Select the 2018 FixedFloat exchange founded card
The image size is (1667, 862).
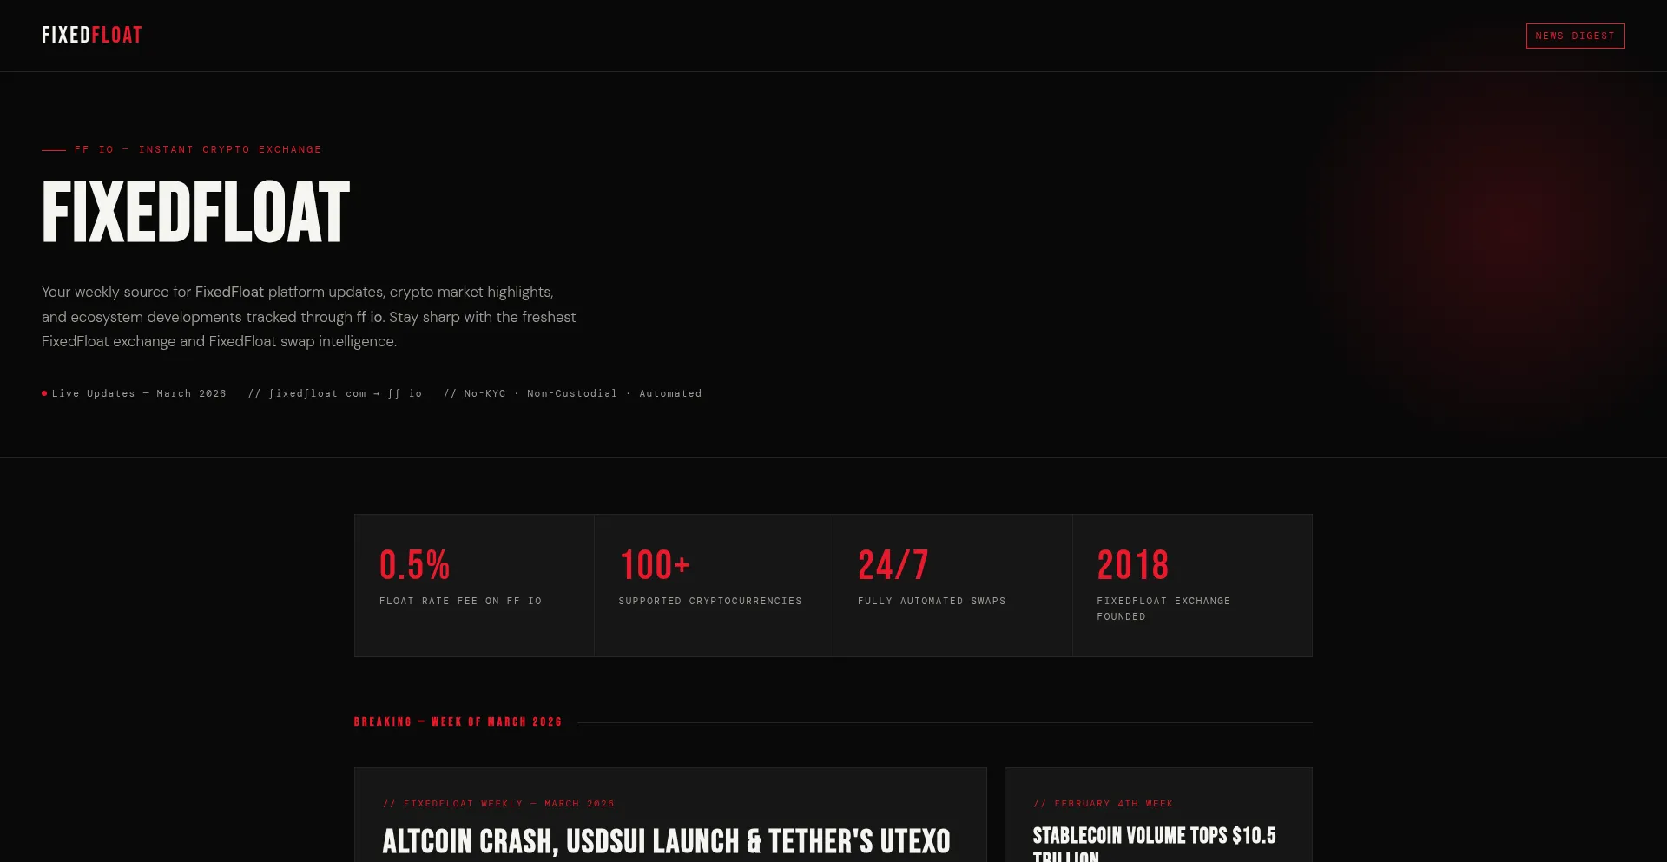click(1192, 585)
